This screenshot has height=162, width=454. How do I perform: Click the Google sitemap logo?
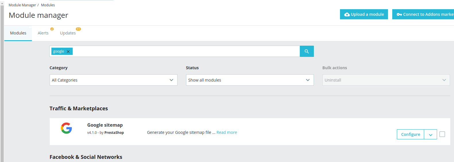(x=66, y=128)
